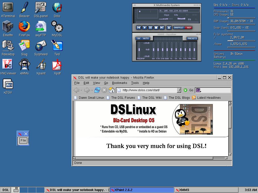The height and width of the screenshot is (193, 258).
Task: Reload the page in Firefox
Action: click(x=98, y=90)
